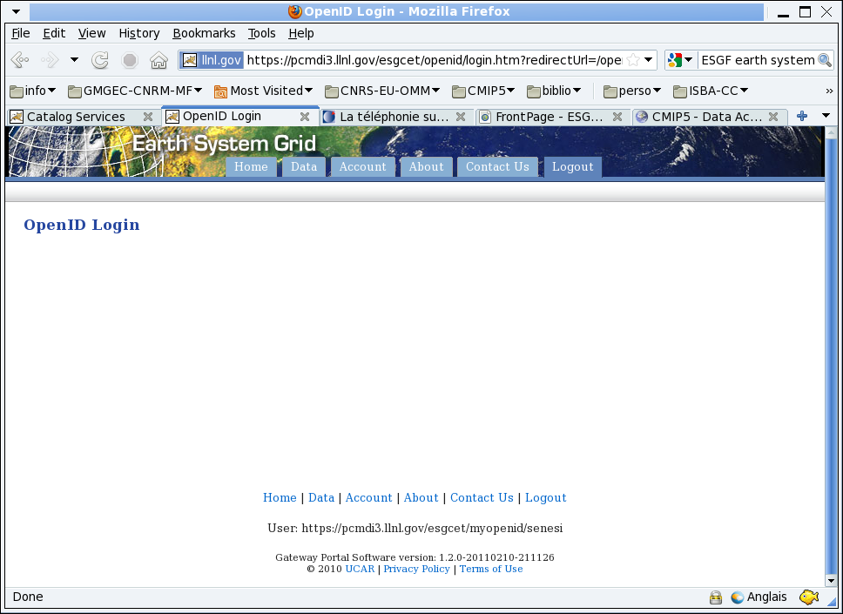This screenshot has width=843, height=614.
Task: Click the padlock icon in status bar
Action: [716, 597]
